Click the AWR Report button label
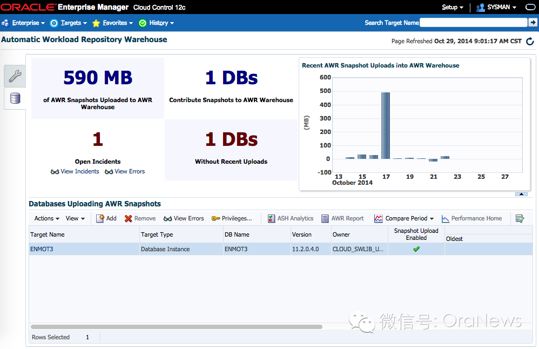The image size is (539, 349). coord(347,218)
